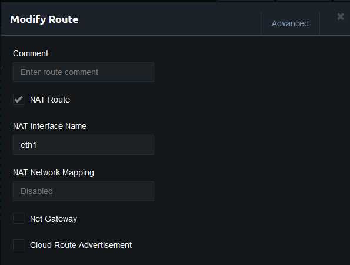The height and width of the screenshot is (265, 350).
Task: Click the Net Gateway label
Action: pyautogui.click(x=54, y=219)
